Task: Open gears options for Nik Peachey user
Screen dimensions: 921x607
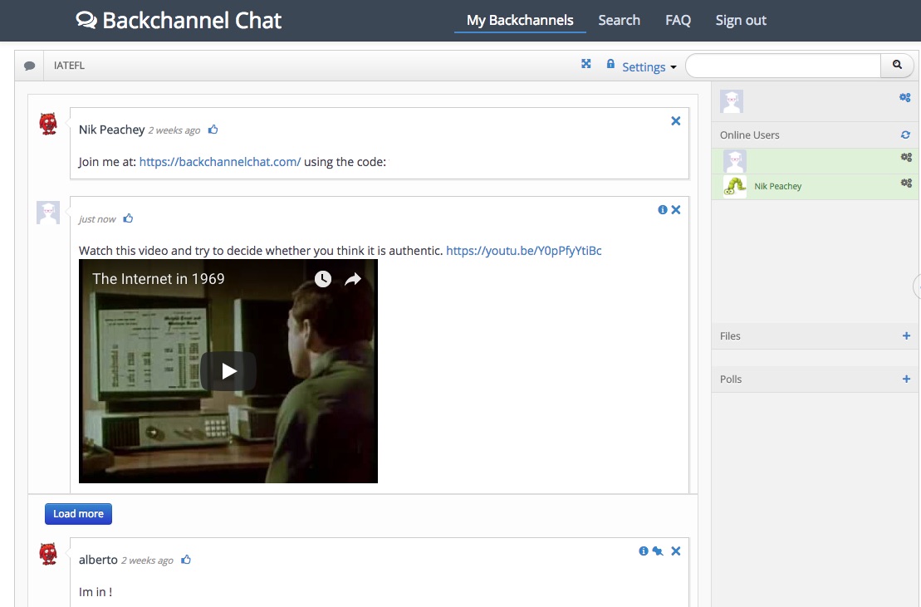Action: point(906,184)
